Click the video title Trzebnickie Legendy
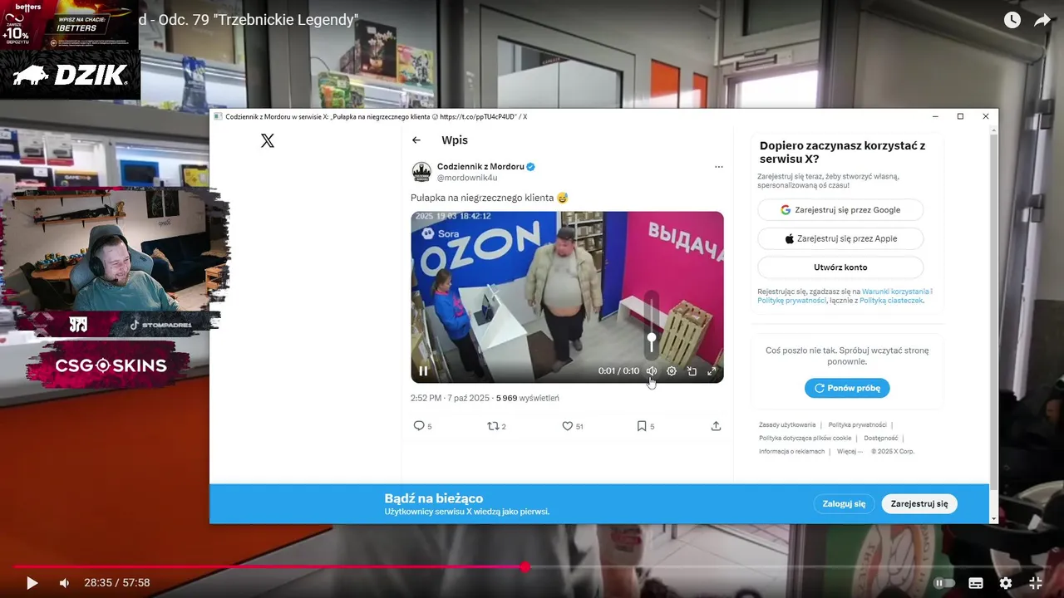The width and height of the screenshot is (1064, 598). (x=249, y=19)
